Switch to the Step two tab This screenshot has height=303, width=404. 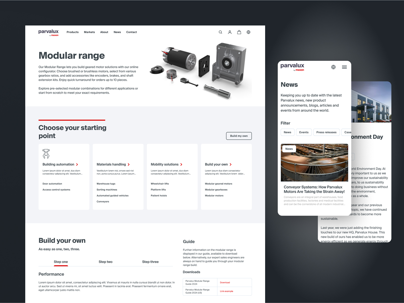[x=106, y=262]
